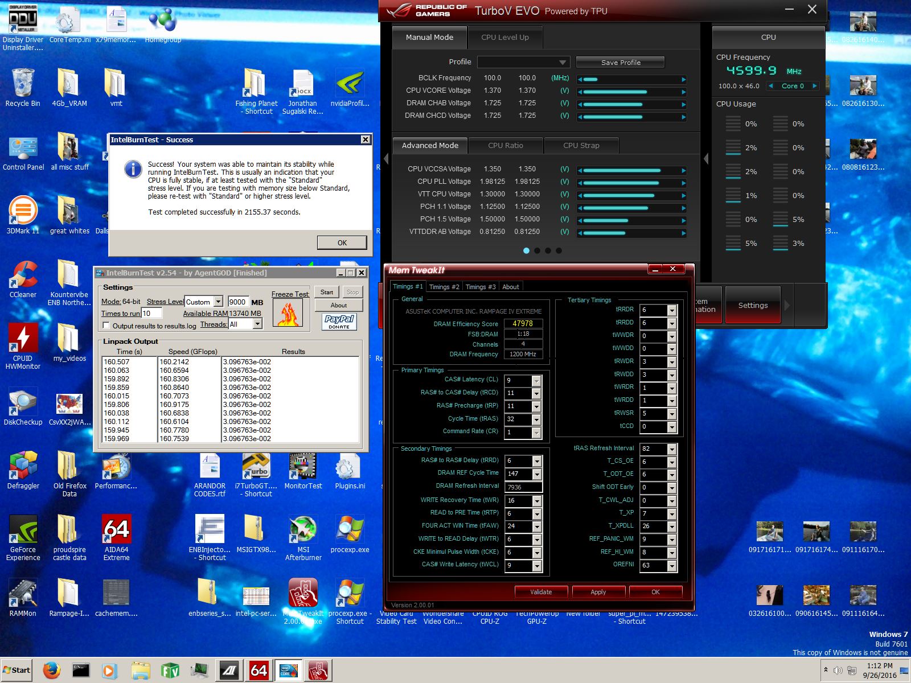
Task: Open the nvidiaProfil... desktop icon
Action: 350,88
